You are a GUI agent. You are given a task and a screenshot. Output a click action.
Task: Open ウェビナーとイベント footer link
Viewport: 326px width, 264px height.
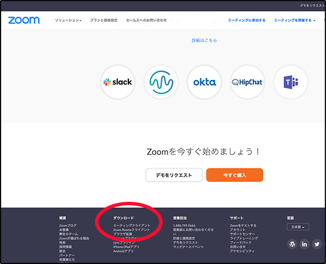coord(188,247)
